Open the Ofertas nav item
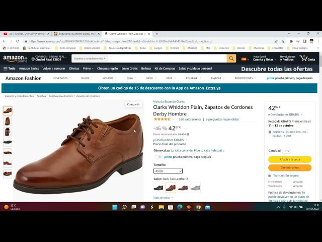Viewport: 322px width, 242px height. pos(74,69)
